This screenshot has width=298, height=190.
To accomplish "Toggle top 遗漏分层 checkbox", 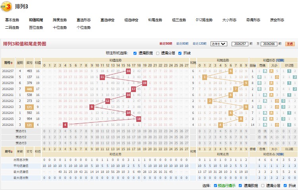I will 158,53.
